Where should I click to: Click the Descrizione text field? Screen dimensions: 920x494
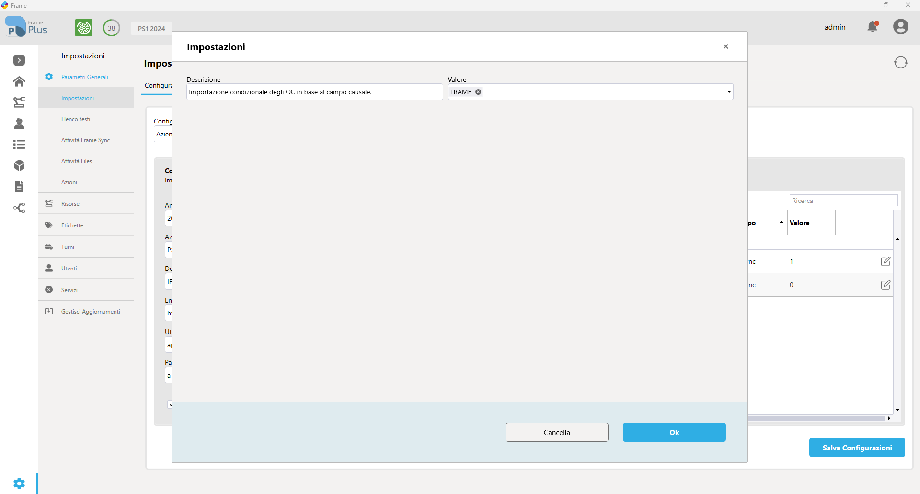[315, 92]
